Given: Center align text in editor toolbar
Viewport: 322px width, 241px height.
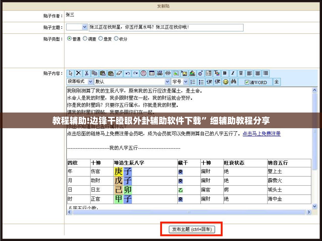Looking at the screenshot, I should [258, 73].
